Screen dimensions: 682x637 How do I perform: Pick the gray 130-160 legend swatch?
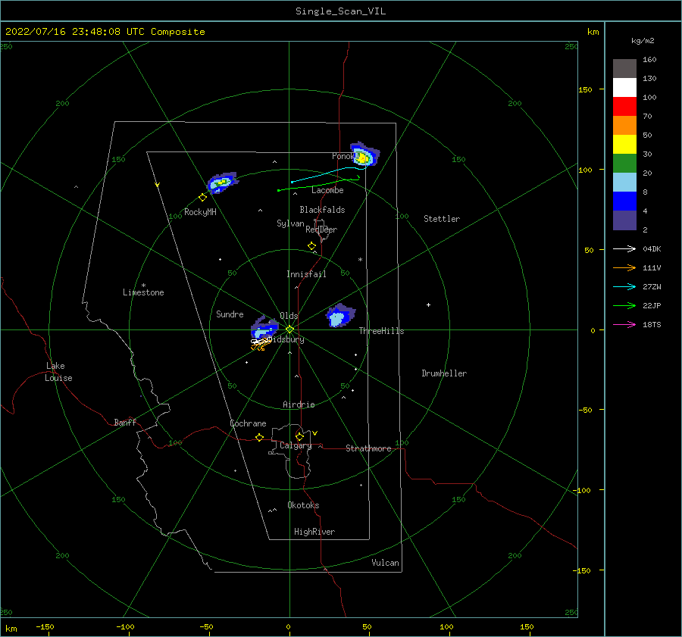click(624, 68)
